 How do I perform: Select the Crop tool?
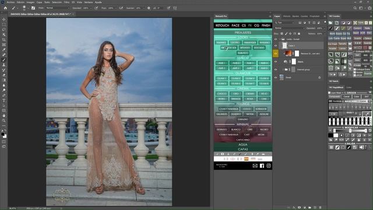(3, 40)
